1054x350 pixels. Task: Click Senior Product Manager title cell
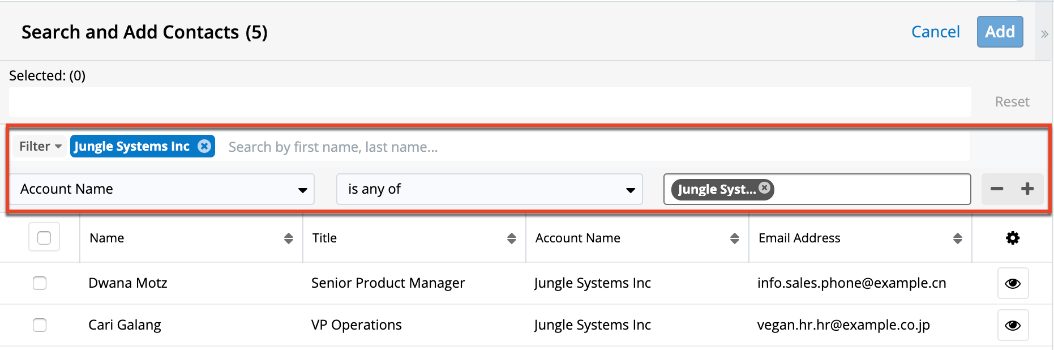click(388, 283)
